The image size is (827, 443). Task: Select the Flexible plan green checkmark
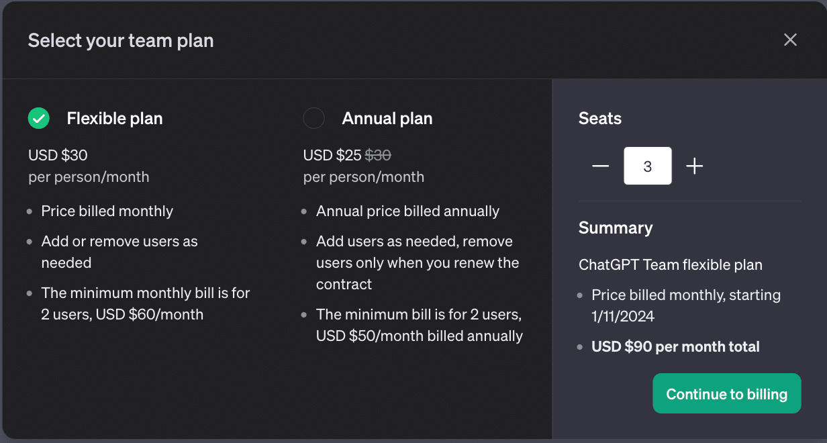coord(39,119)
